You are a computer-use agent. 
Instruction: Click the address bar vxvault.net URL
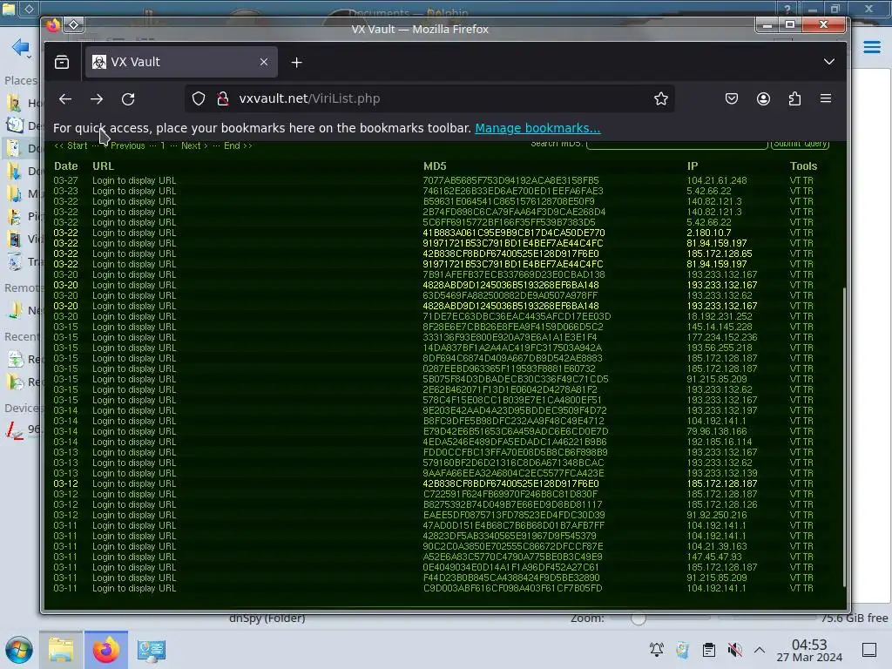309,98
